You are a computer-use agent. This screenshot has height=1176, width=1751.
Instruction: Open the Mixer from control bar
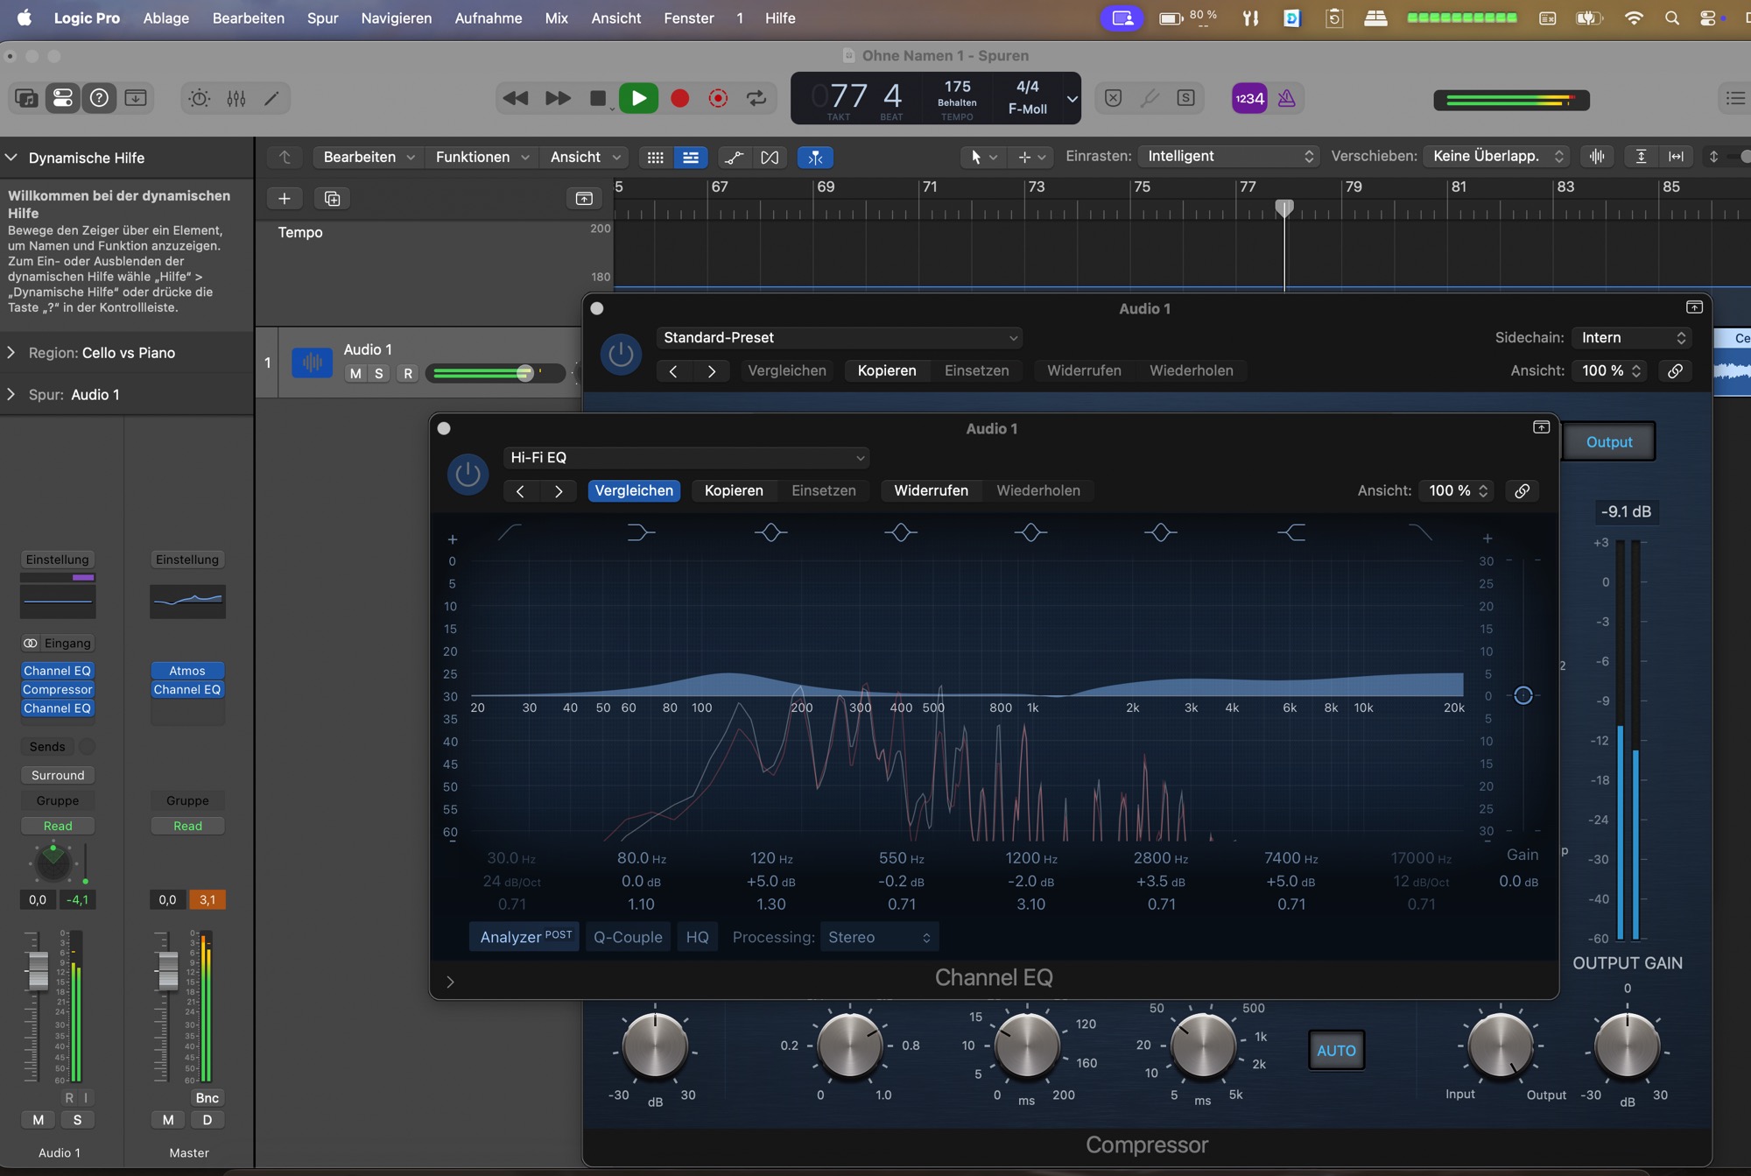click(236, 98)
